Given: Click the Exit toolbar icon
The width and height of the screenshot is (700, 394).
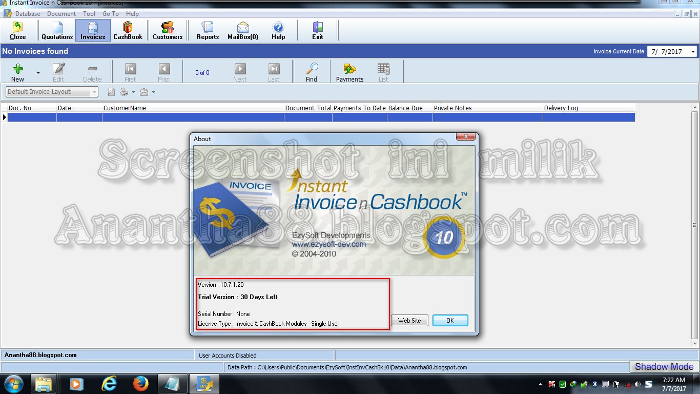Looking at the screenshot, I should pyautogui.click(x=318, y=30).
